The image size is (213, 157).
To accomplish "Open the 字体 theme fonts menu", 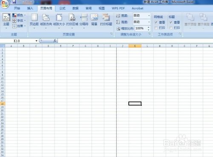I will 19,21.
